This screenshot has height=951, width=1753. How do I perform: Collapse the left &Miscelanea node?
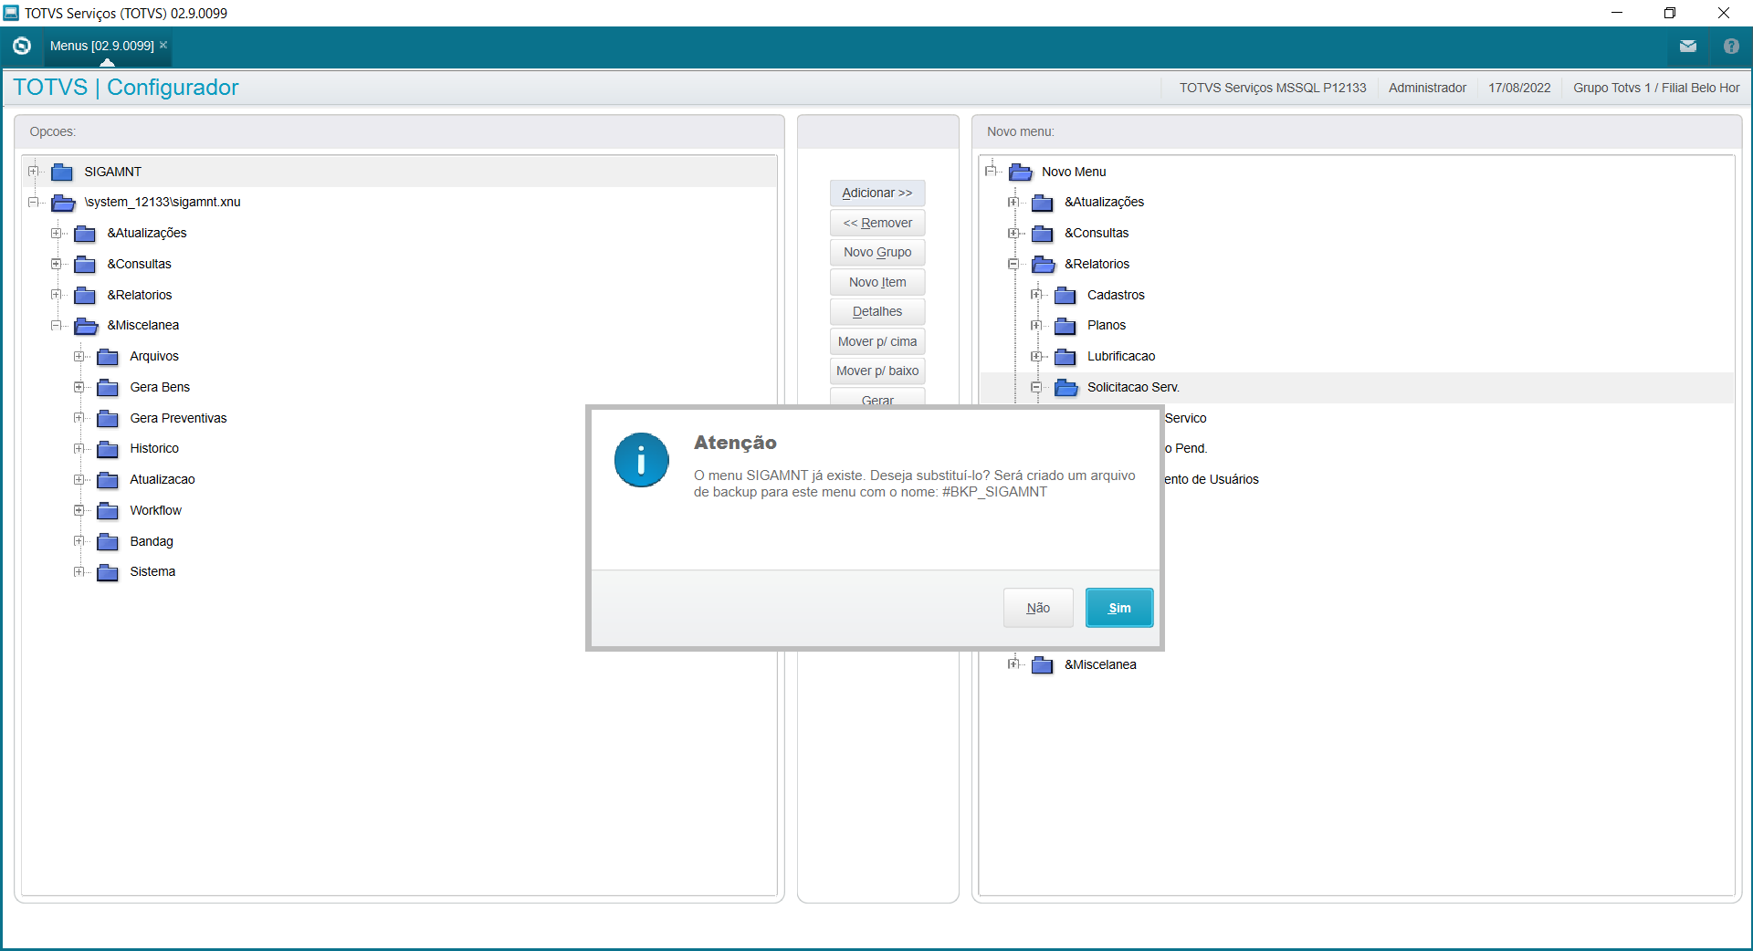57,325
